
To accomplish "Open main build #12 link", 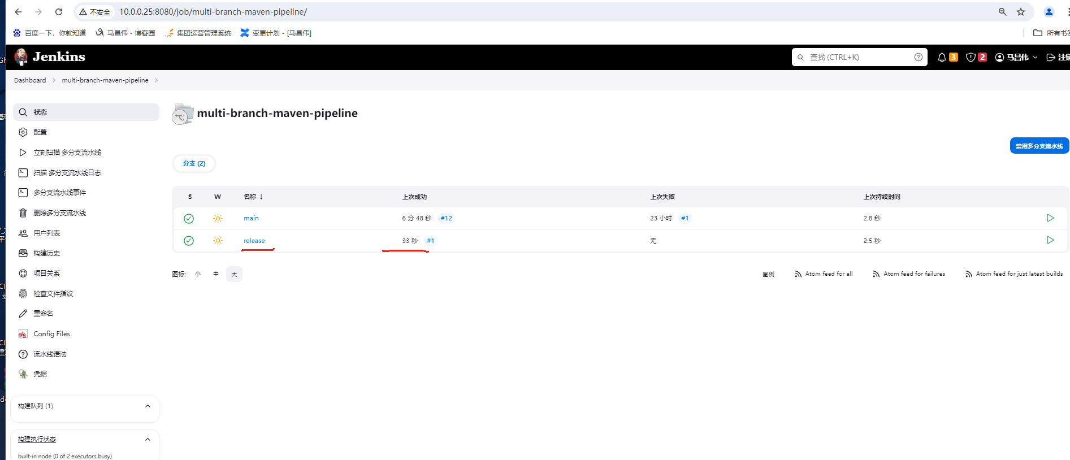I will [447, 218].
